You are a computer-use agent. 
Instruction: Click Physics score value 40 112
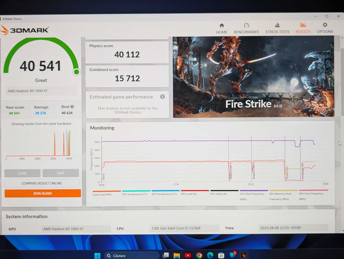coord(127,55)
